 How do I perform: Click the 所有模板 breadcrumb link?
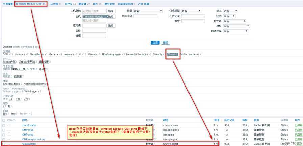pos(7,4)
